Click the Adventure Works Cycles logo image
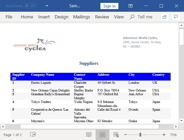This screenshot has width=184, height=140. [x=34, y=45]
